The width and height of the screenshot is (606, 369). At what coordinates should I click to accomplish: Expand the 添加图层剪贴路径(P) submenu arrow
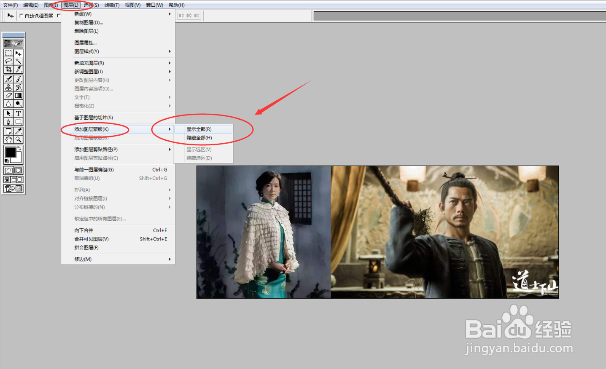coord(170,150)
